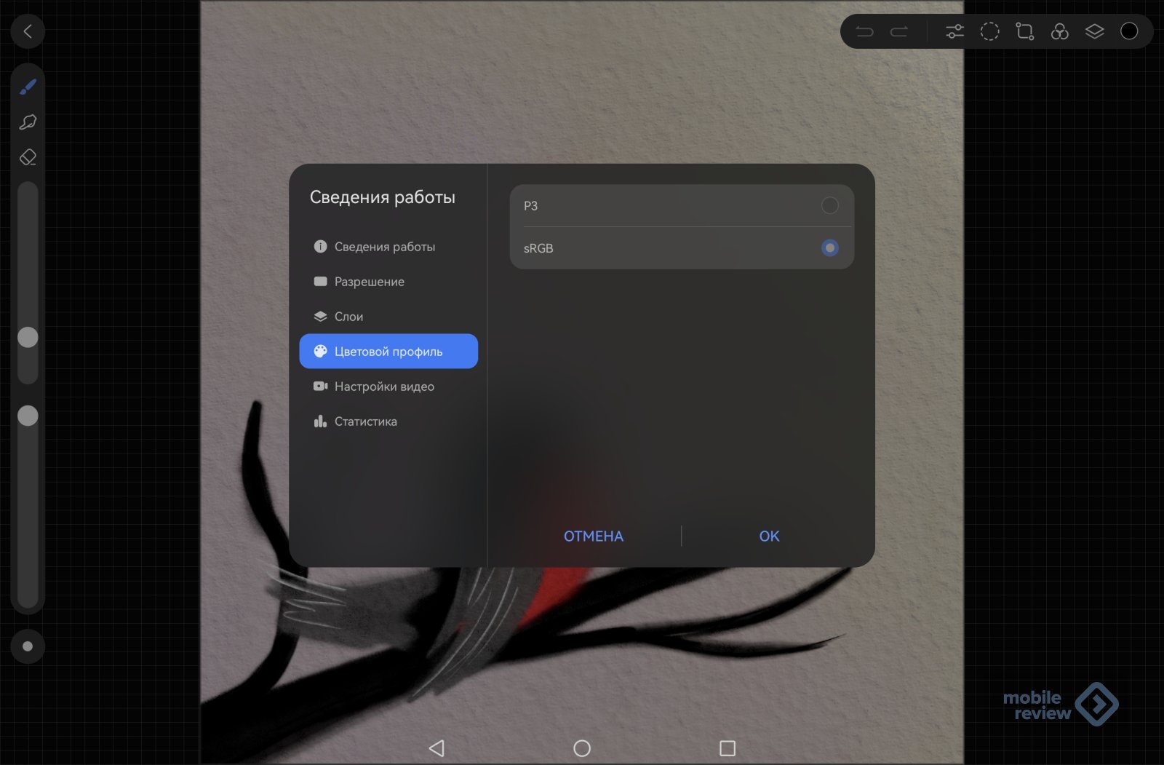Screen dimensions: 1164x765
Task: Open the Сведения работы menu item
Action: (388, 247)
